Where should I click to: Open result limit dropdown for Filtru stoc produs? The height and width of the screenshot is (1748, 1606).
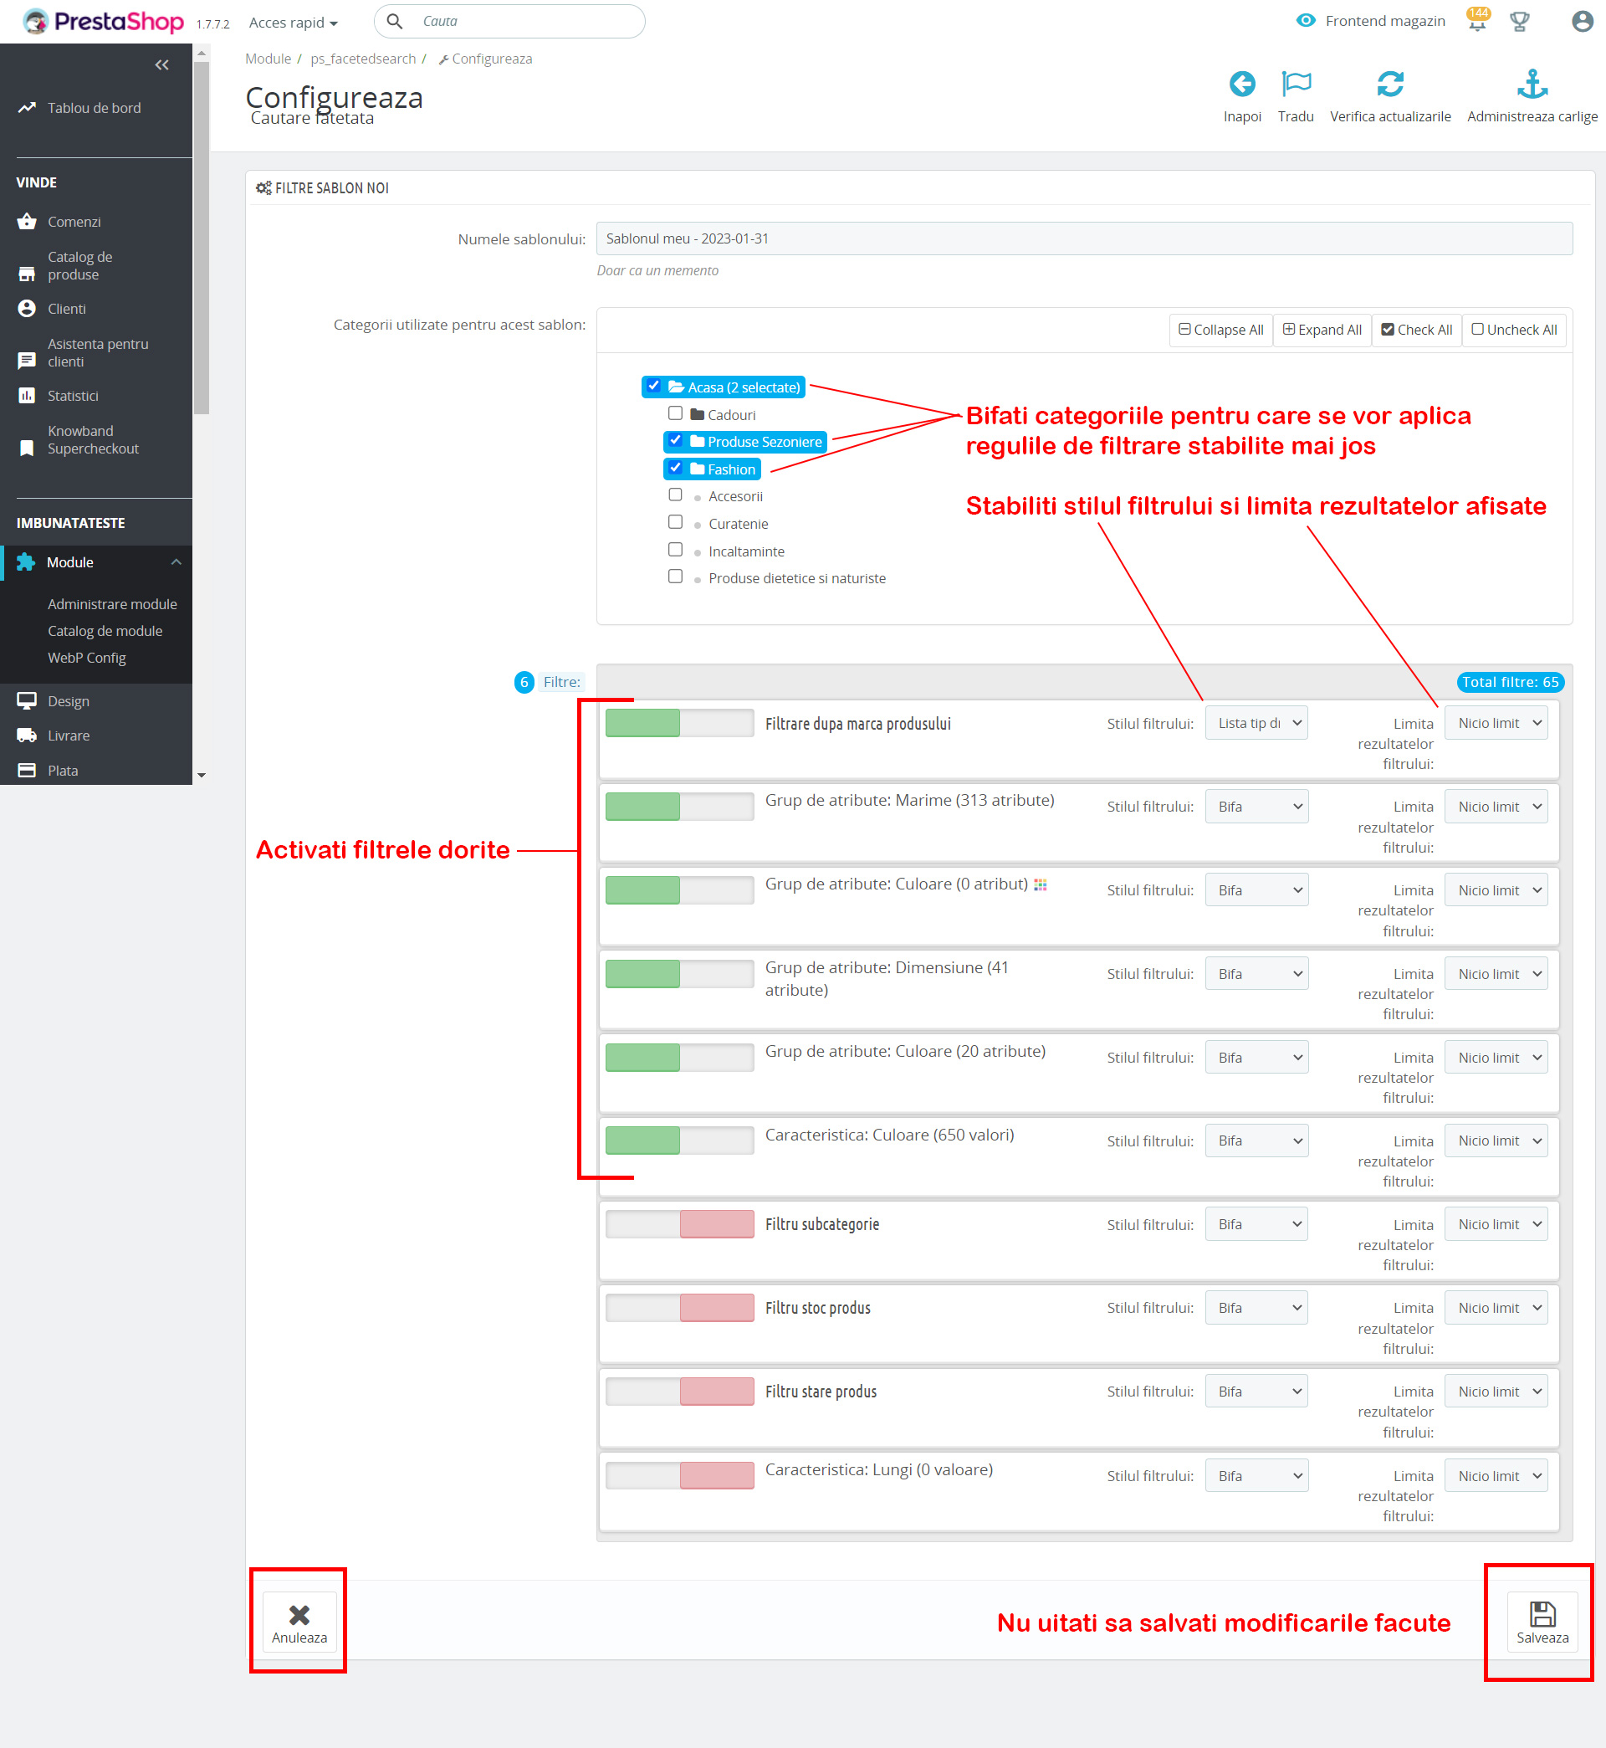point(1496,1307)
